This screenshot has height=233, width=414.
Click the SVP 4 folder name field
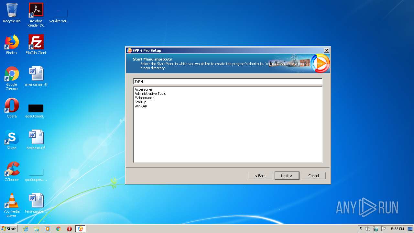pyautogui.click(x=228, y=82)
